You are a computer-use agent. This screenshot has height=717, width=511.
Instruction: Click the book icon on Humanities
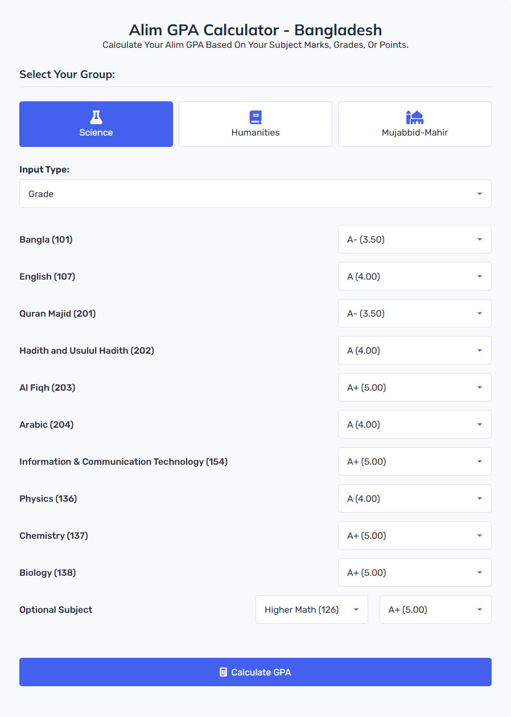click(x=255, y=117)
